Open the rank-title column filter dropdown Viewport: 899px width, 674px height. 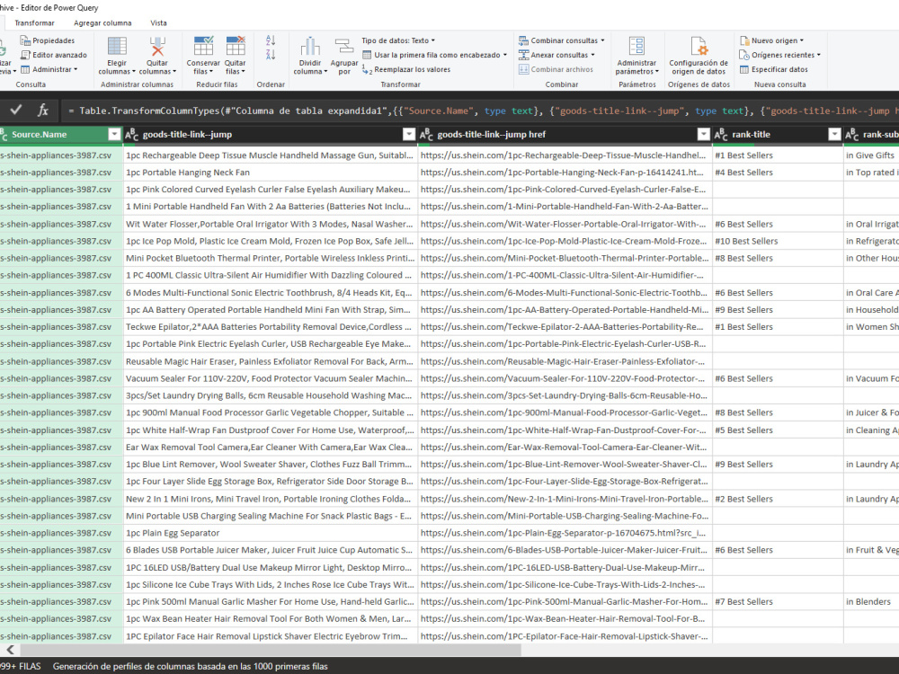click(x=834, y=134)
